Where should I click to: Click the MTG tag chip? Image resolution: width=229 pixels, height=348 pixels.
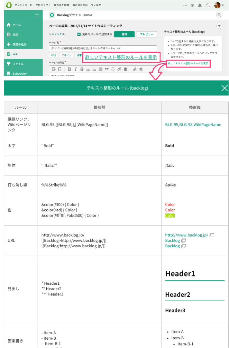(54, 55)
